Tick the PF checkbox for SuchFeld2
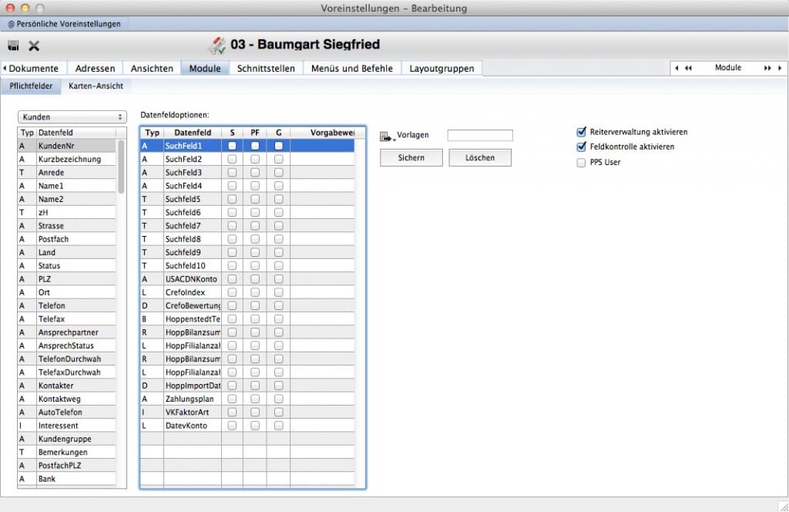Viewport: 789px width, 512px height. 255,159
